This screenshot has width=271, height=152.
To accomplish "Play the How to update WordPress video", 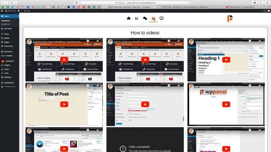I will 145,60.
